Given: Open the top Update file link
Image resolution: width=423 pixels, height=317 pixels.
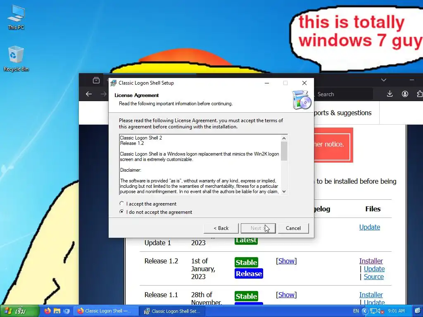Looking at the screenshot, I should (x=370, y=227).
